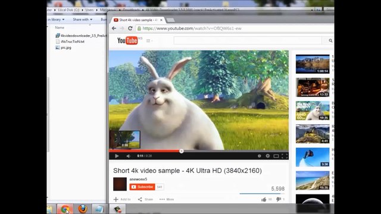Click the video title text
Viewport: 381px width, 214px height.
pyautogui.click(x=188, y=171)
